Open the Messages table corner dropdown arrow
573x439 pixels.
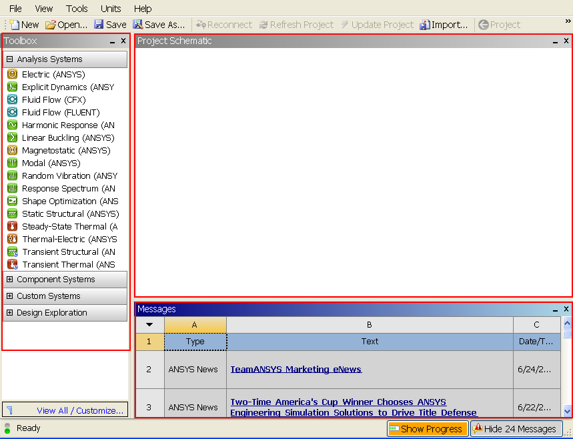[x=149, y=325]
